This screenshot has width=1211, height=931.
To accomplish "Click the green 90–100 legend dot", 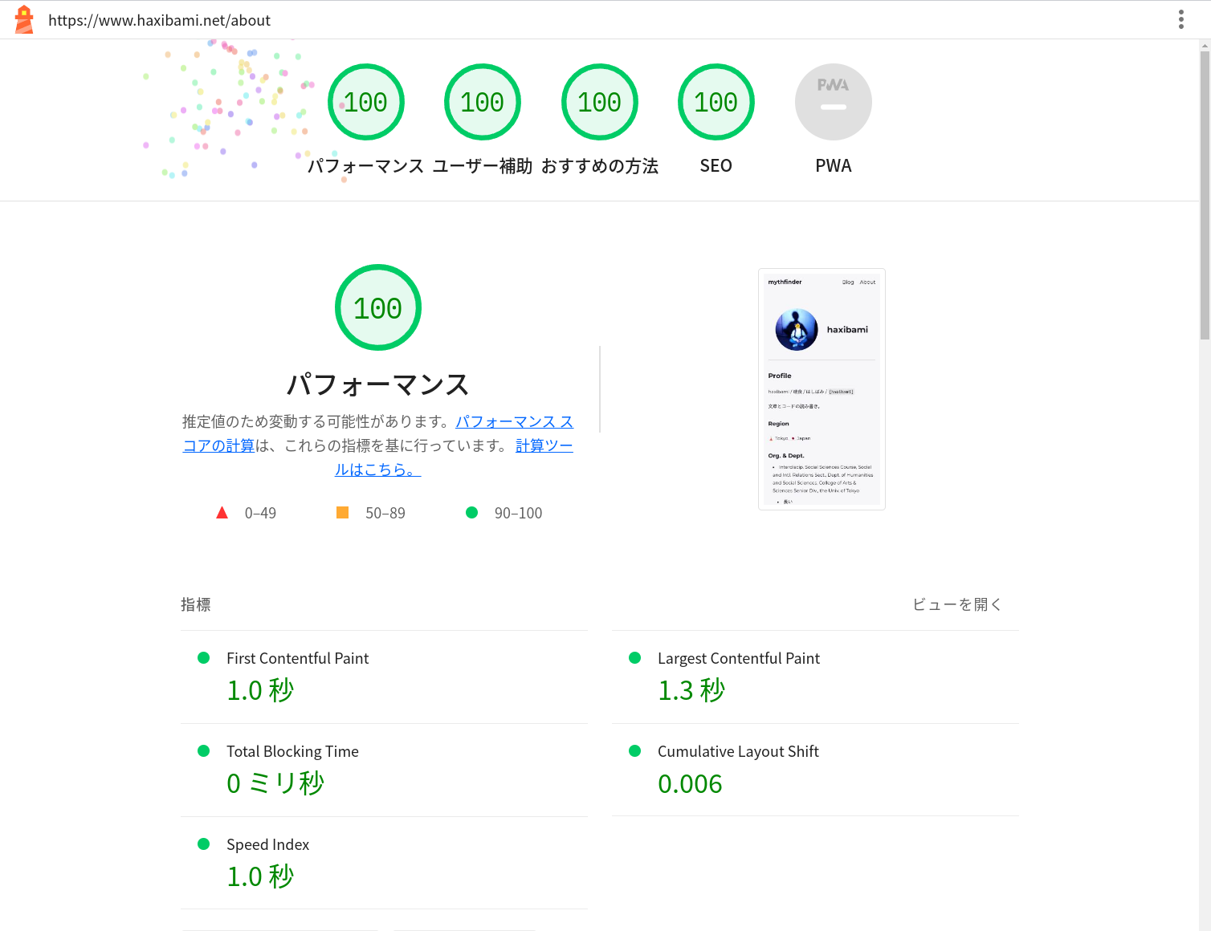I will (471, 512).
